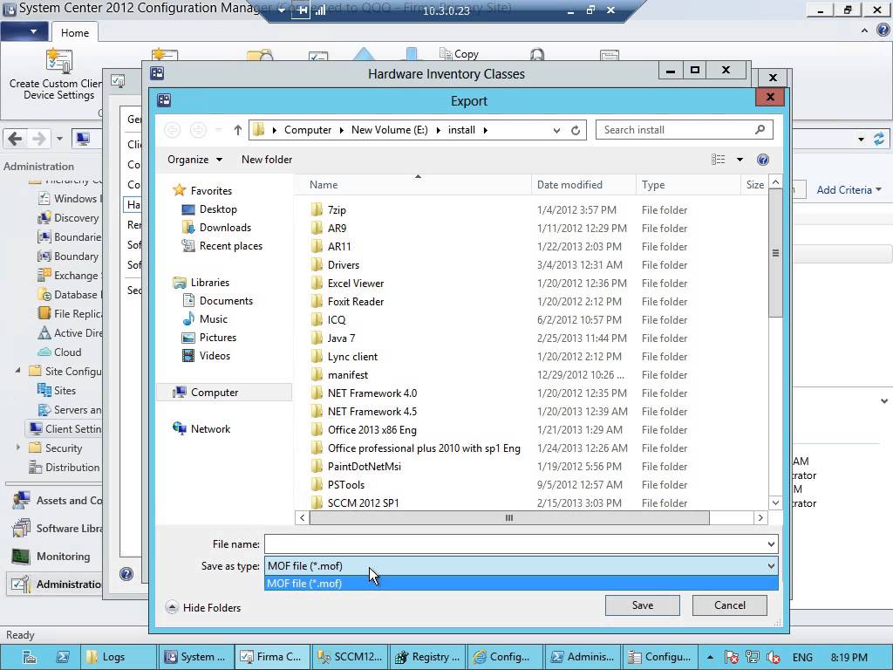Show hidden tray icons arrow
This screenshot has width=893, height=670.
[x=710, y=658]
